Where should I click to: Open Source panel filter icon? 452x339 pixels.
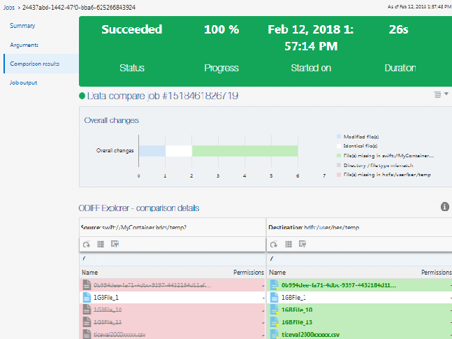click(x=115, y=245)
